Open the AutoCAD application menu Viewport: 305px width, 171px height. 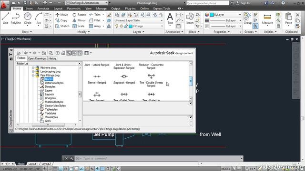[4, 5]
